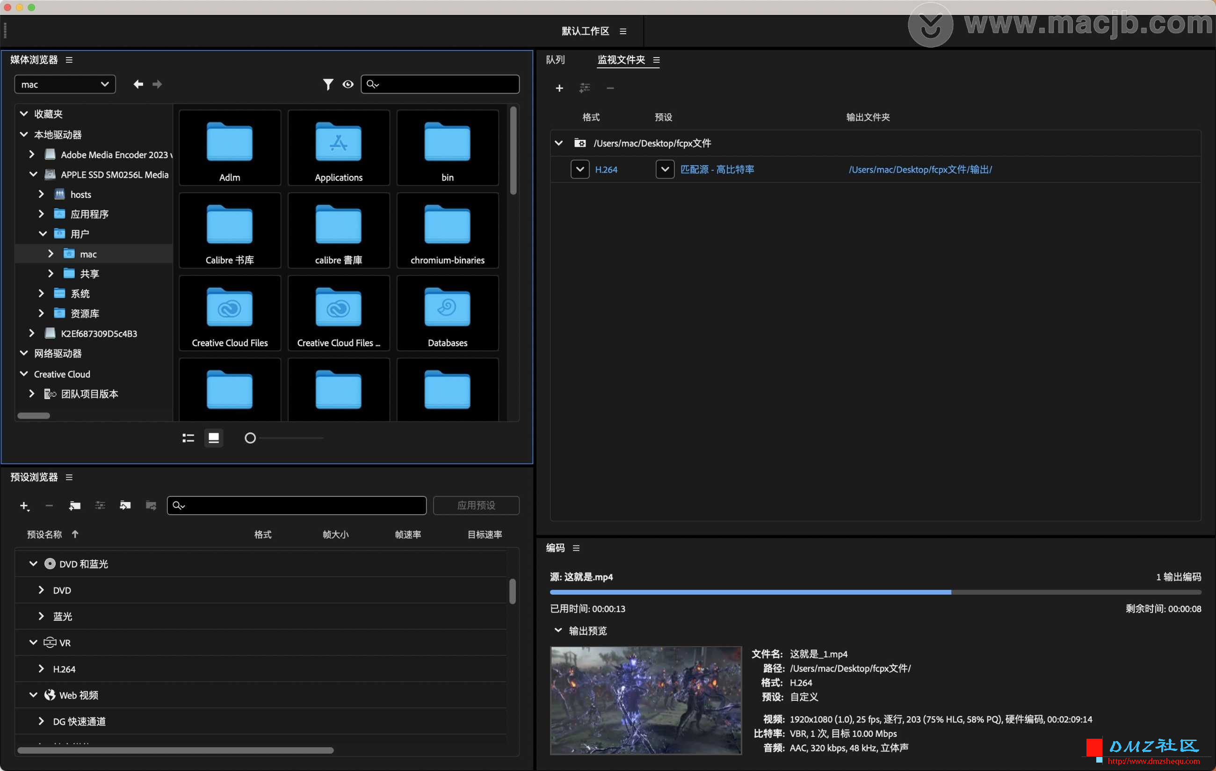Go back in the media browser
Viewport: 1216px width, 771px height.
coord(138,84)
